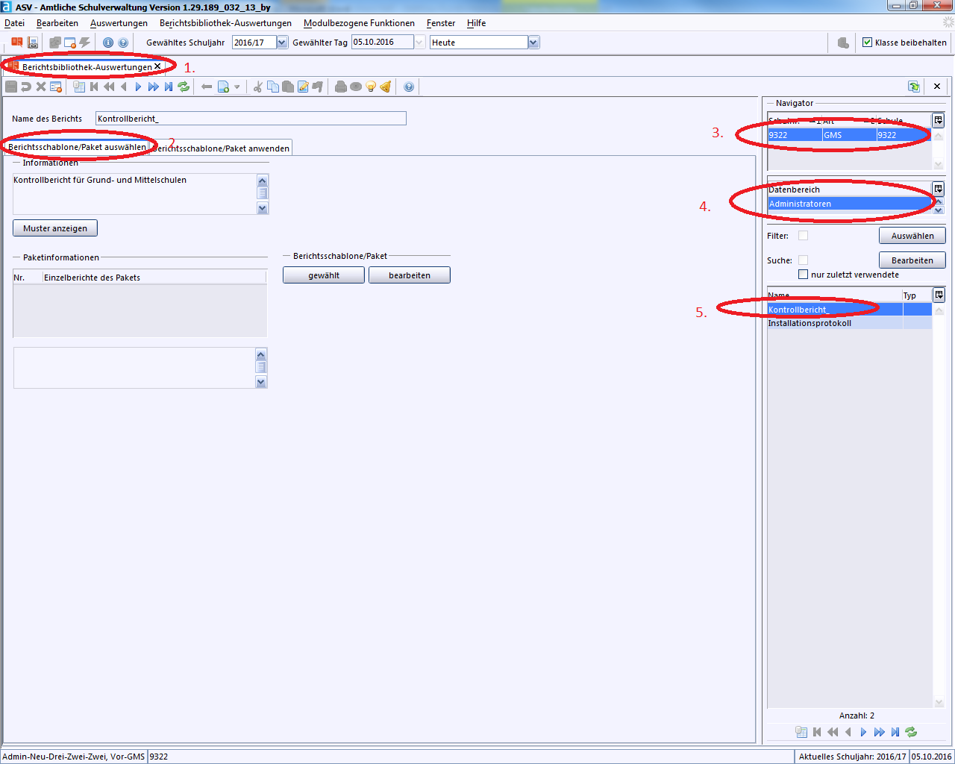Select Berichtsschablone/Paket auswählen tab
Screen dimensions: 955x764
(77, 147)
